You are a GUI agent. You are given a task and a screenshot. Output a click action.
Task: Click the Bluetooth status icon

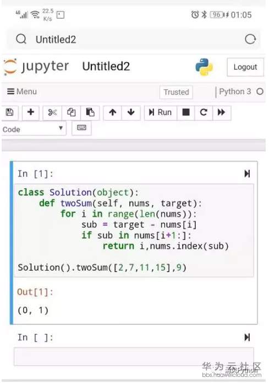204,15
